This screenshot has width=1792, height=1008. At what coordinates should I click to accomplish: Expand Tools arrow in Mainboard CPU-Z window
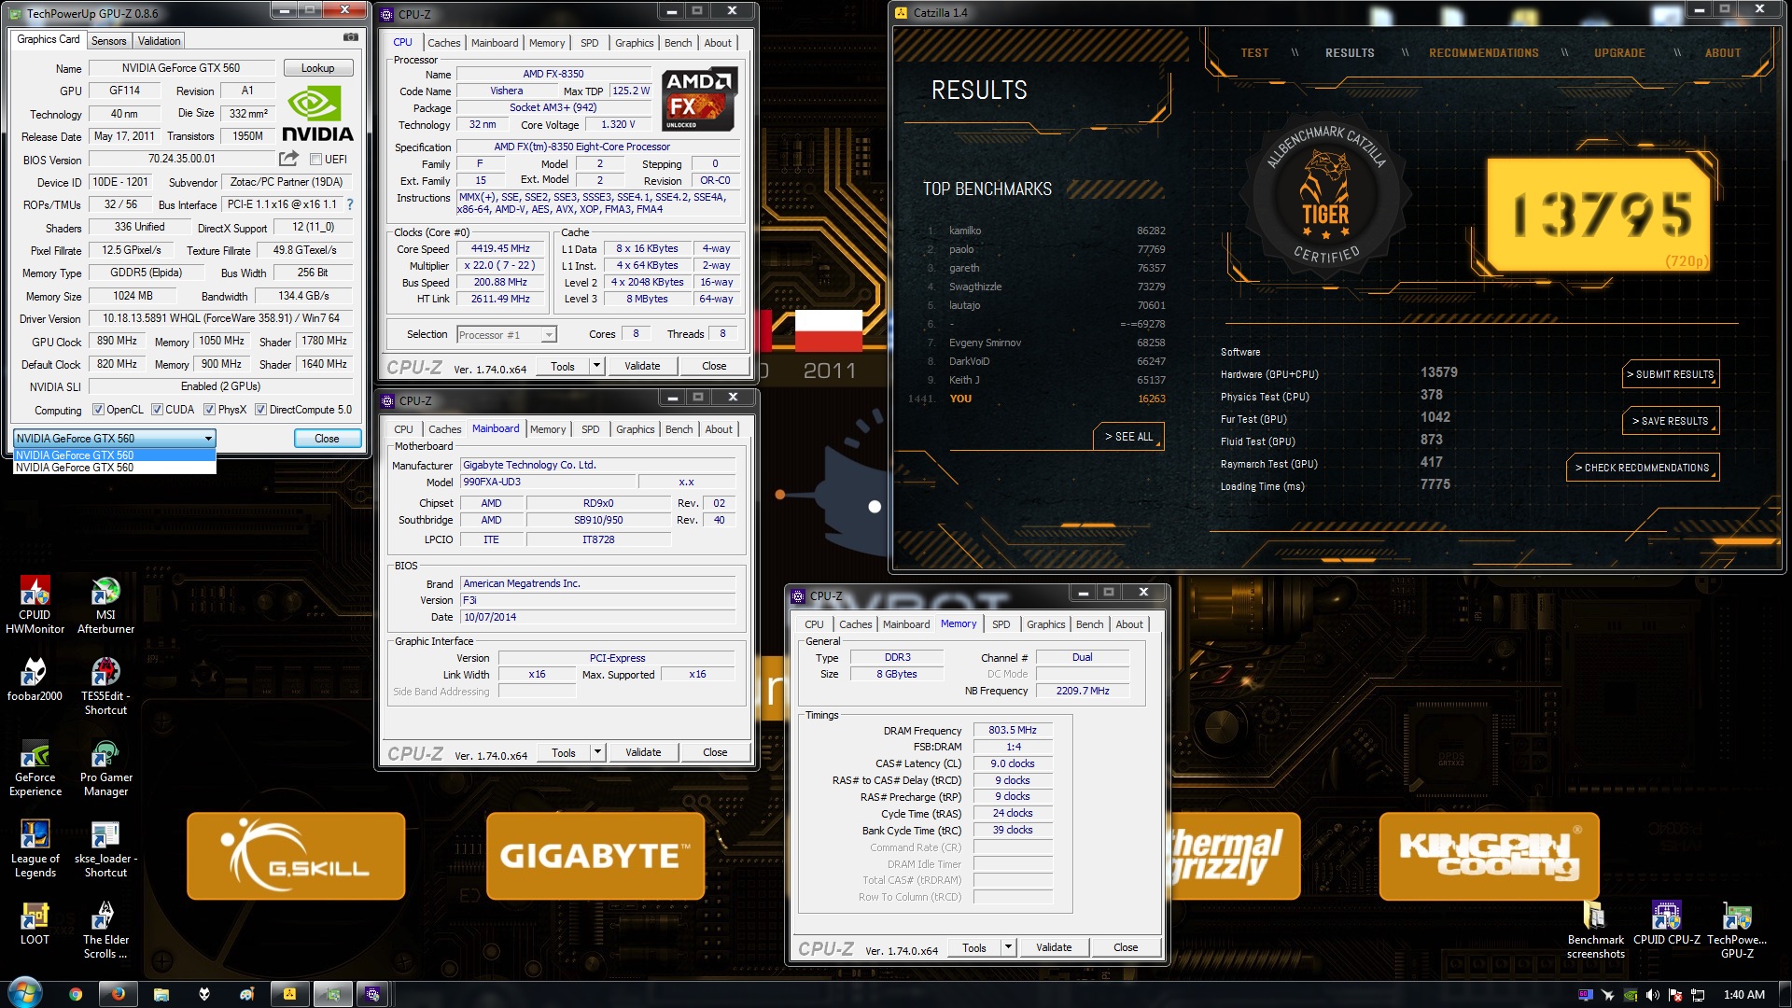point(597,752)
